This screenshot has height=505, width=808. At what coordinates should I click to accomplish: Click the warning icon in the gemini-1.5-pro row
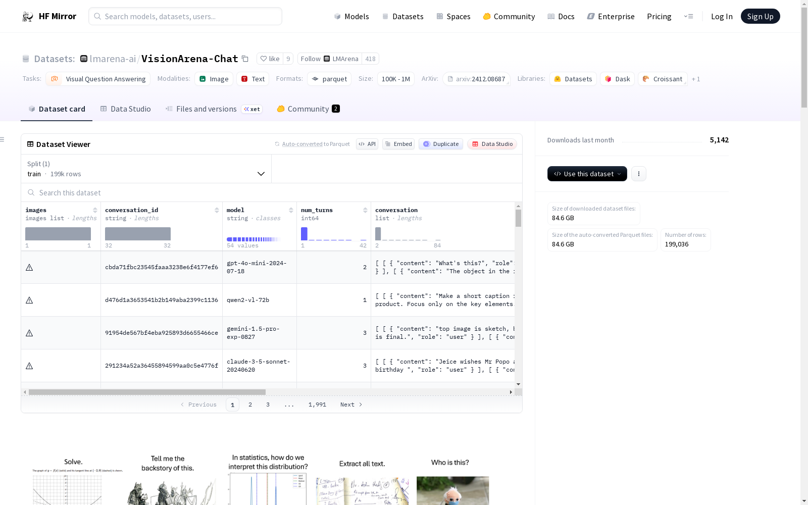29,333
